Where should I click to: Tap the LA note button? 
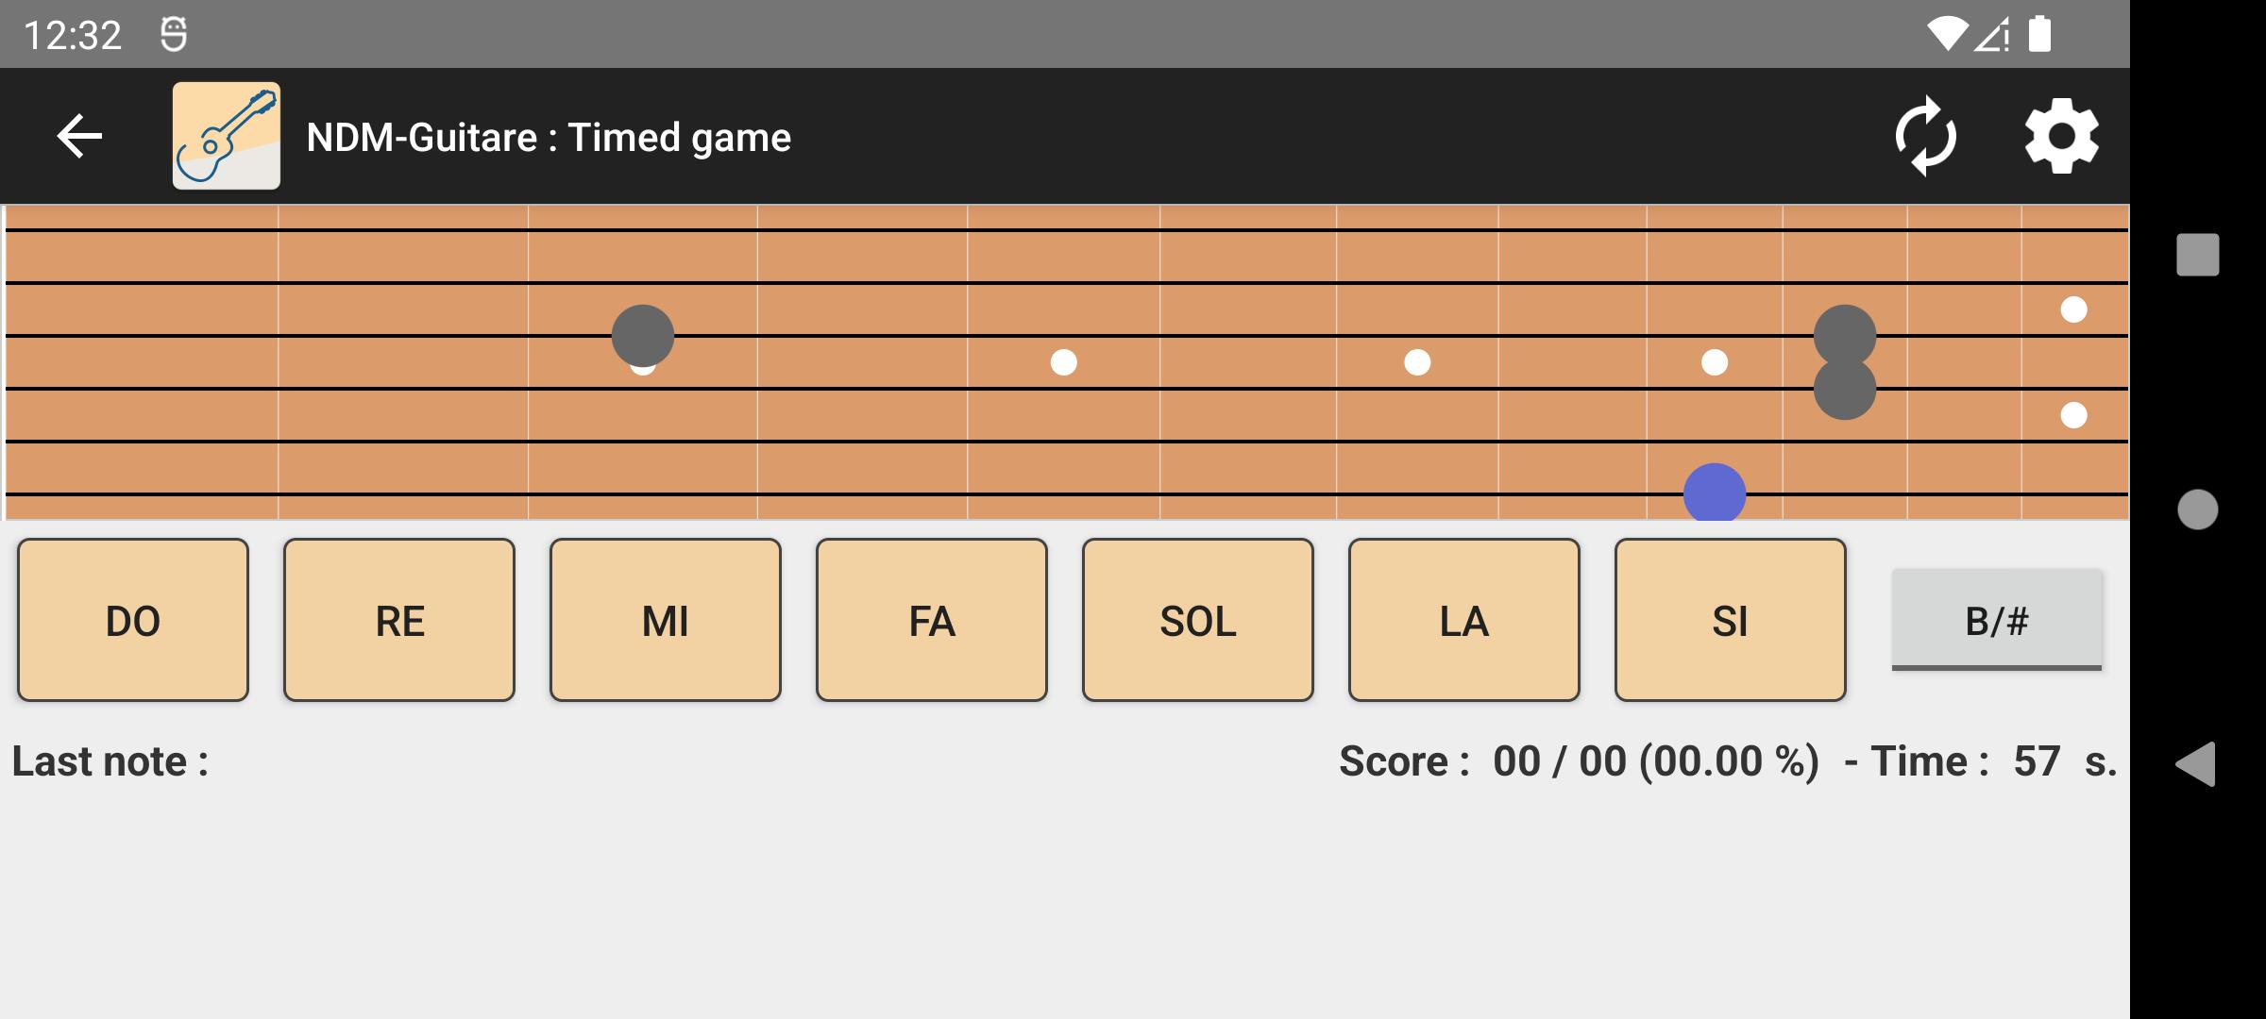1464,620
